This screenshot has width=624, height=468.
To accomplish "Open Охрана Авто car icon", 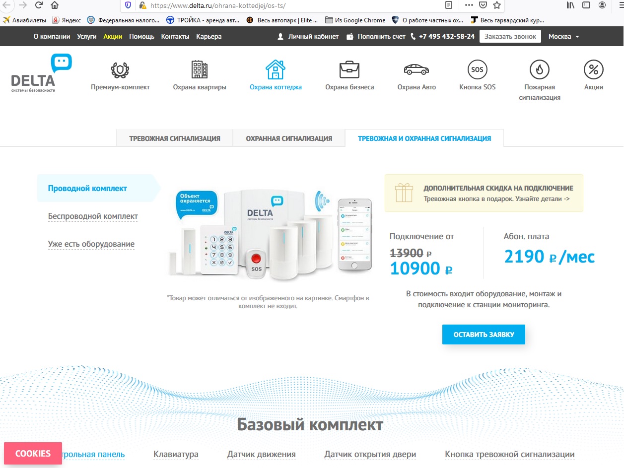I will pyautogui.click(x=416, y=69).
